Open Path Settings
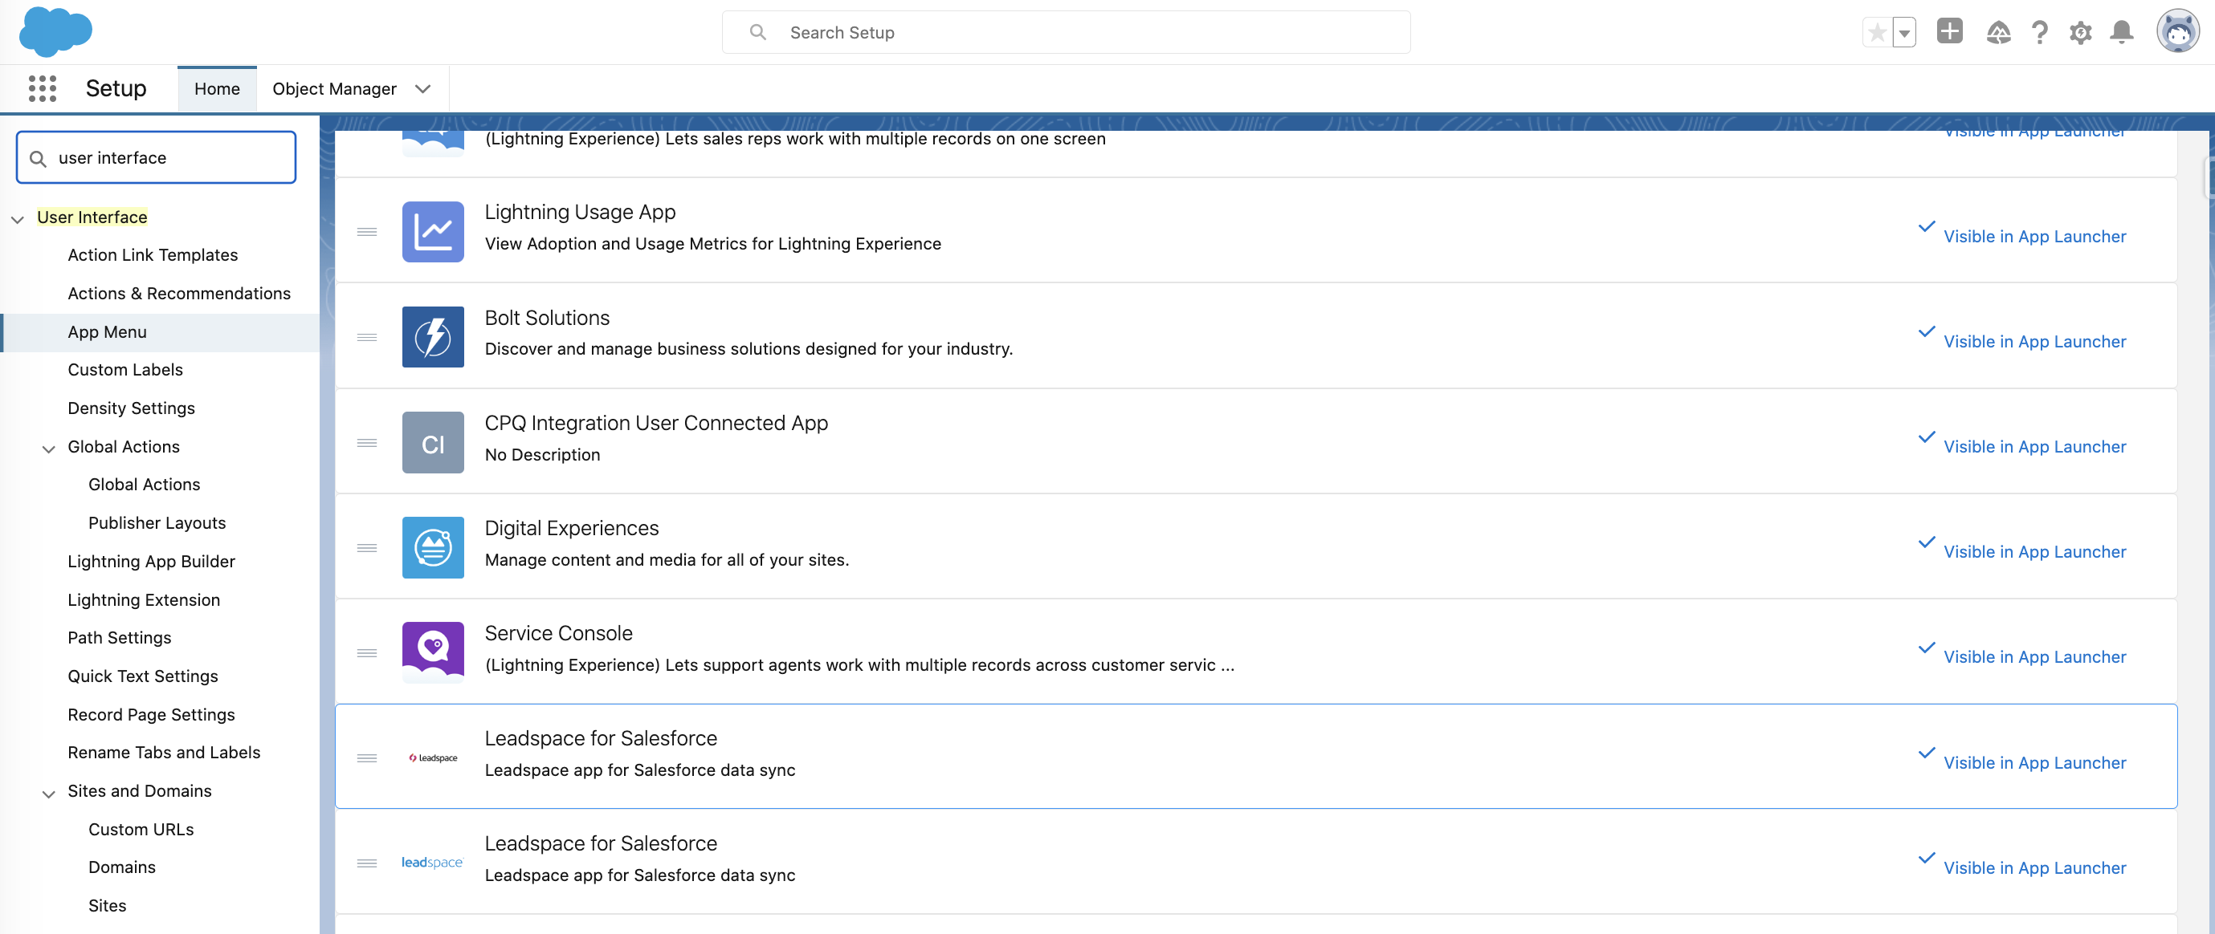The image size is (2215, 934). click(x=120, y=638)
